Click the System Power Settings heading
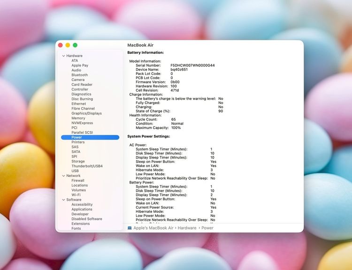Screen dimensions: 352x270 click(x=149, y=136)
